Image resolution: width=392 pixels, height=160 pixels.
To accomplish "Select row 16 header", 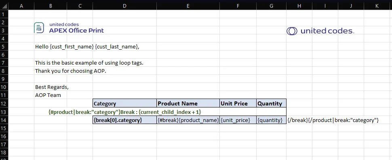I will (x=4, y=136).
